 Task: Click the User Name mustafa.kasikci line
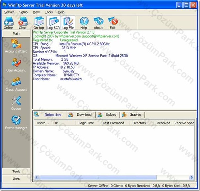tap(58, 79)
